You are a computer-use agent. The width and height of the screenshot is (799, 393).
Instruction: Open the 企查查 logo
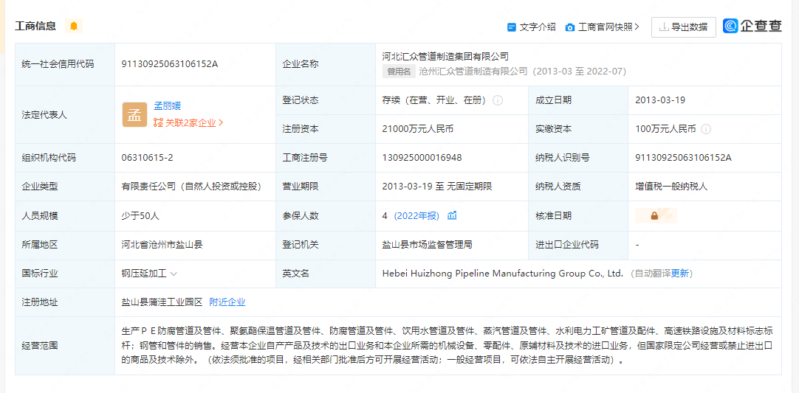coord(752,27)
